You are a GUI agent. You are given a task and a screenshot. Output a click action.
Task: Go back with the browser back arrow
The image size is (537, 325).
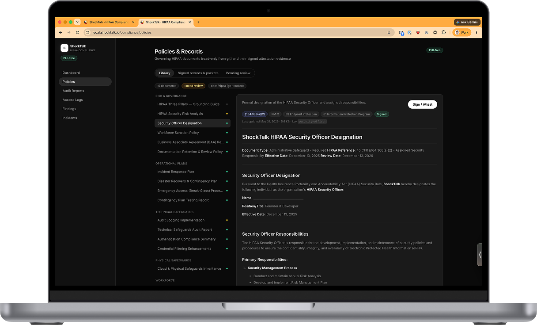[61, 32]
